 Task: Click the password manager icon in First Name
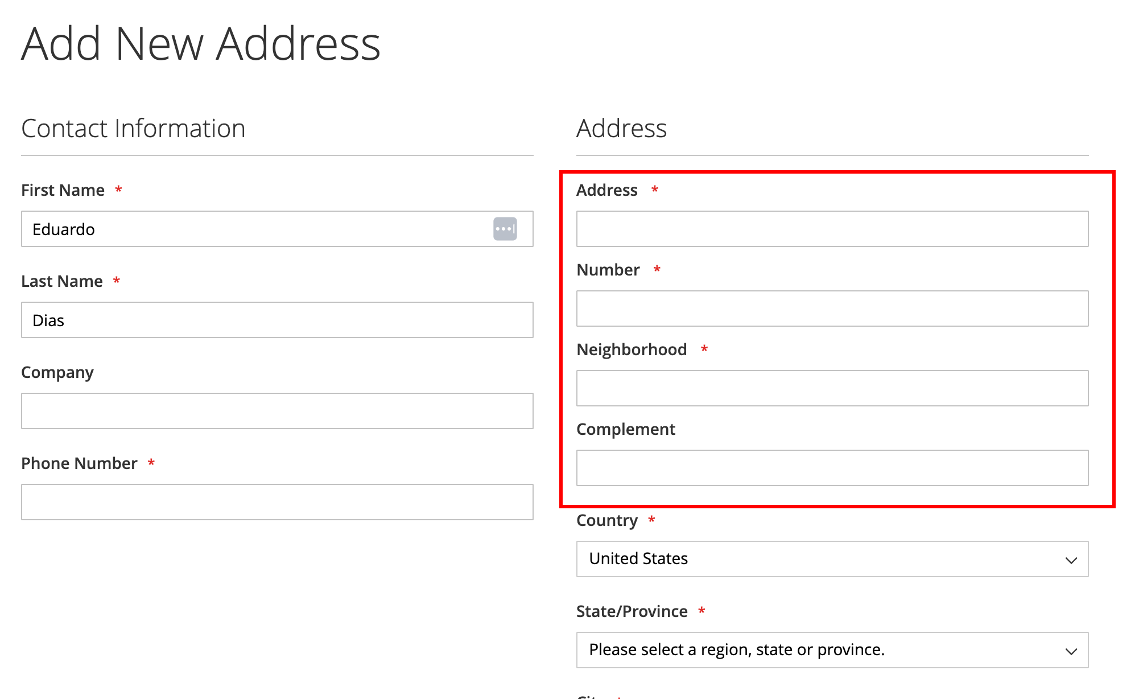point(505,229)
